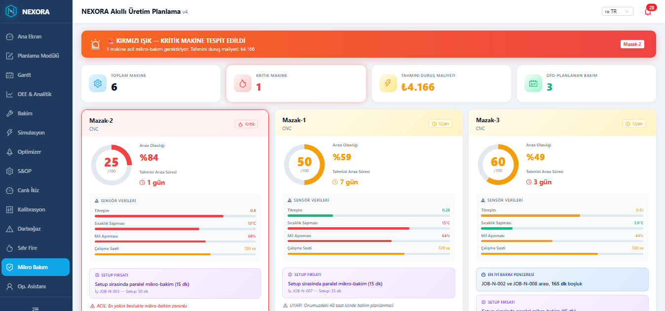
Task: Click the flame icon on Kritik Makine card
Action: 243,84
